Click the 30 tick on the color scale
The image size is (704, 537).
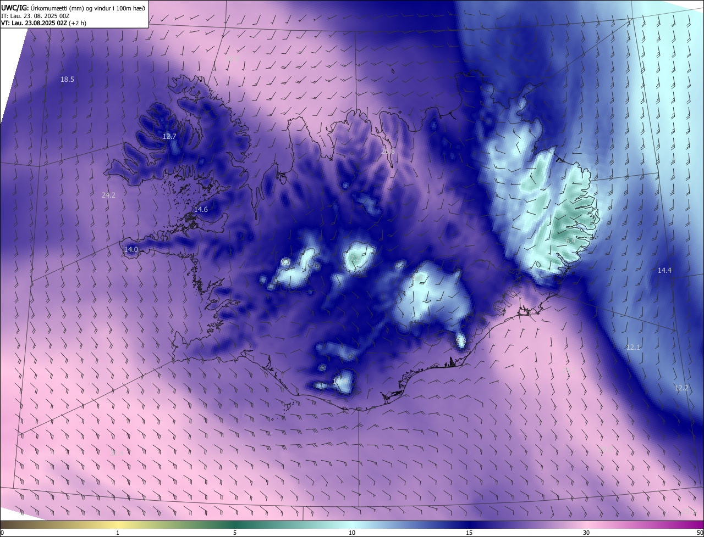[x=586, y=533]
